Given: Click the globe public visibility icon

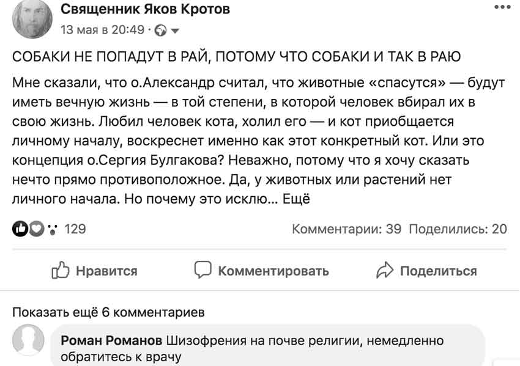Looking at the screenshot, I should coord(161,31).
